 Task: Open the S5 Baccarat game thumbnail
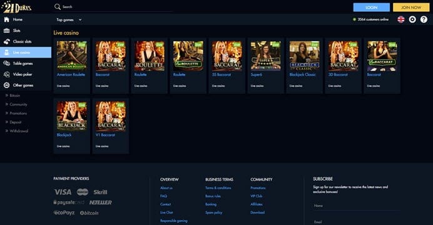click(227, 56)
